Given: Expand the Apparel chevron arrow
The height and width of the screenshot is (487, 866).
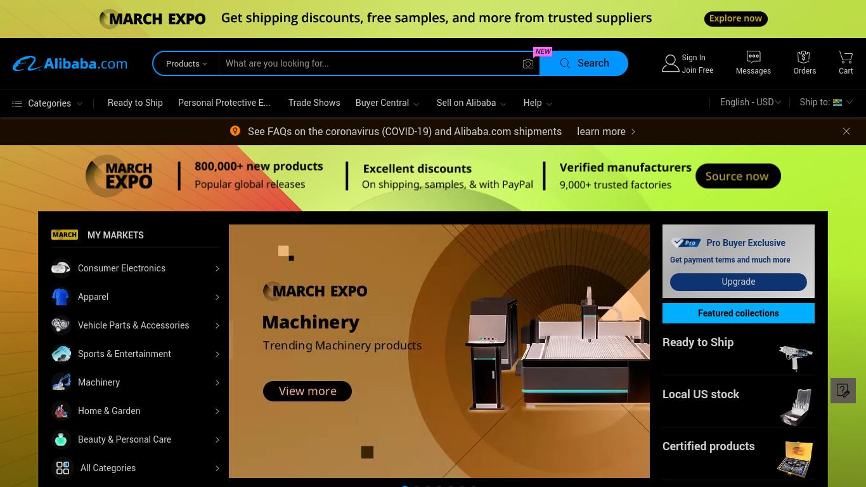Looking at the screenshot, I should [217, 297].
